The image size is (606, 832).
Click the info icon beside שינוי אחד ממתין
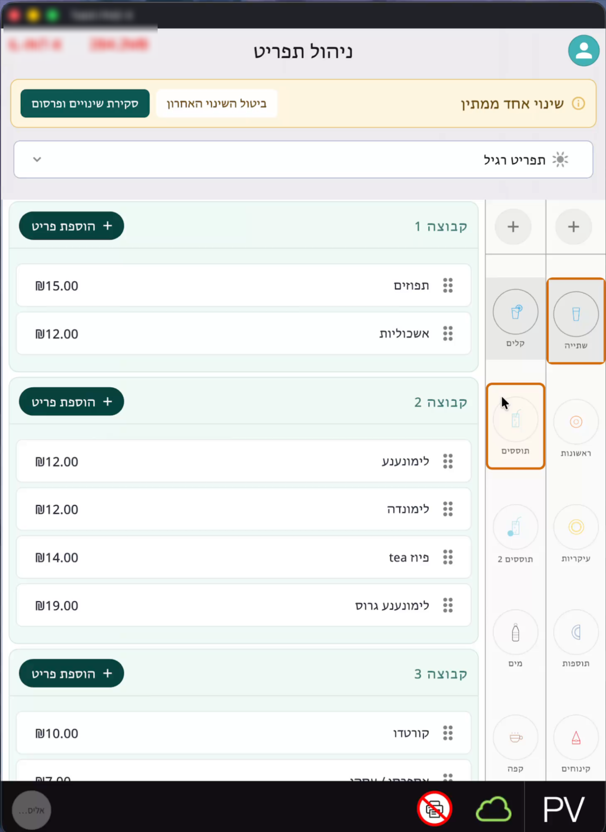[578, 104]
